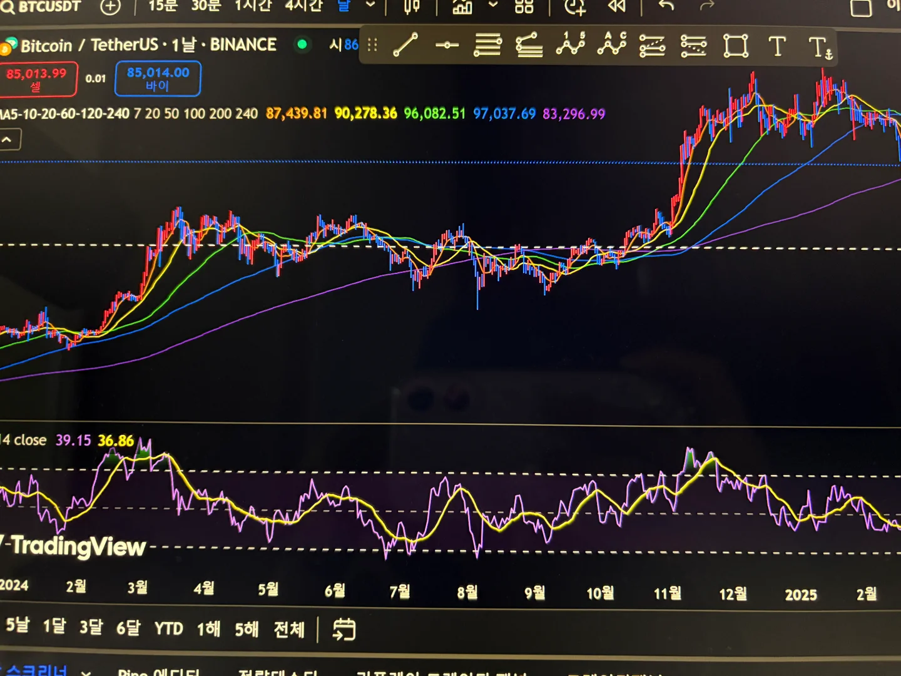Select the Elliott impulse wave (1-5) tool
The height and width of the screenshot is (676, 901).
coord(571,44)
